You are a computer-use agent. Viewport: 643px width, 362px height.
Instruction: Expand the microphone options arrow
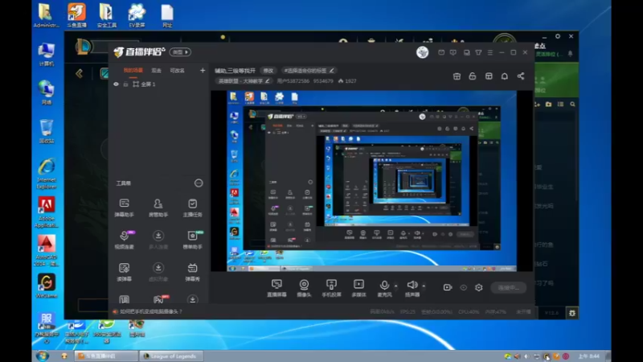pyautogui.click(x=395, y=286)
